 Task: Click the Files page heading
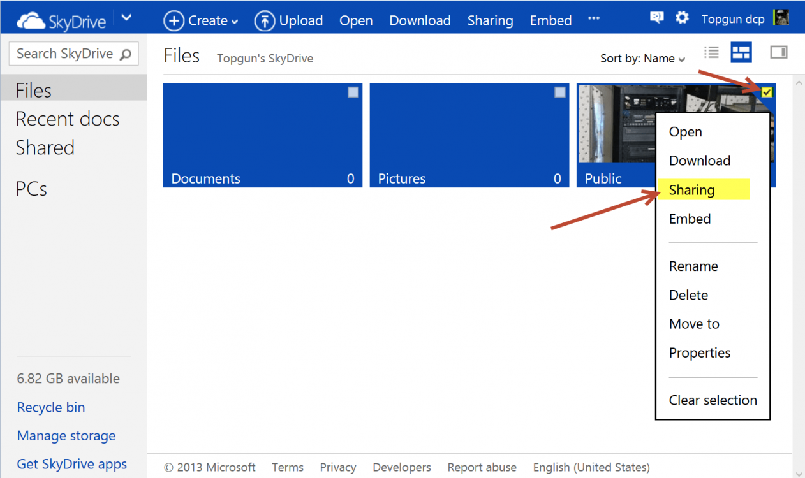(x=182, y=55)
